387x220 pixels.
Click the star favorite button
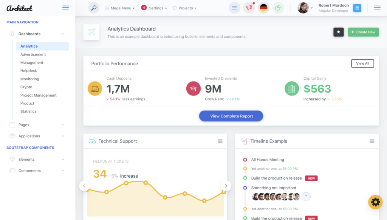[x=338, y=32]
